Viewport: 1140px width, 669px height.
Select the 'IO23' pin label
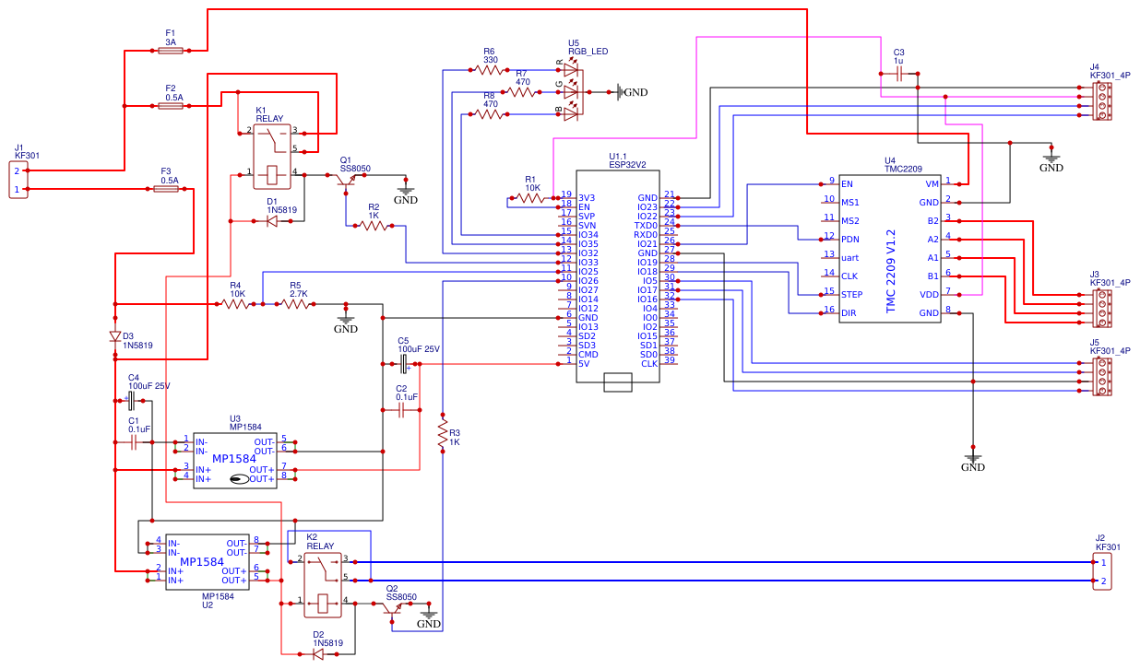647,207
